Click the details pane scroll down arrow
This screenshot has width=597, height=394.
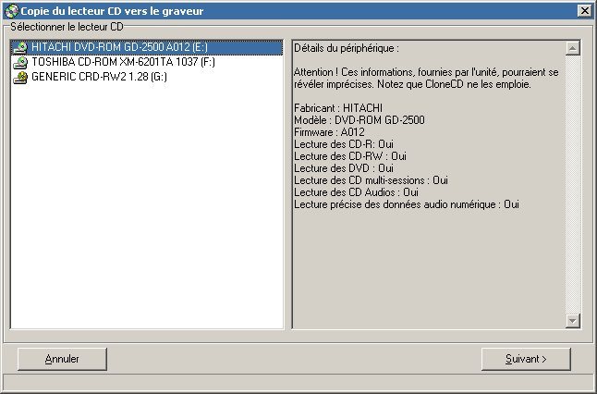[x=573, y=320]
